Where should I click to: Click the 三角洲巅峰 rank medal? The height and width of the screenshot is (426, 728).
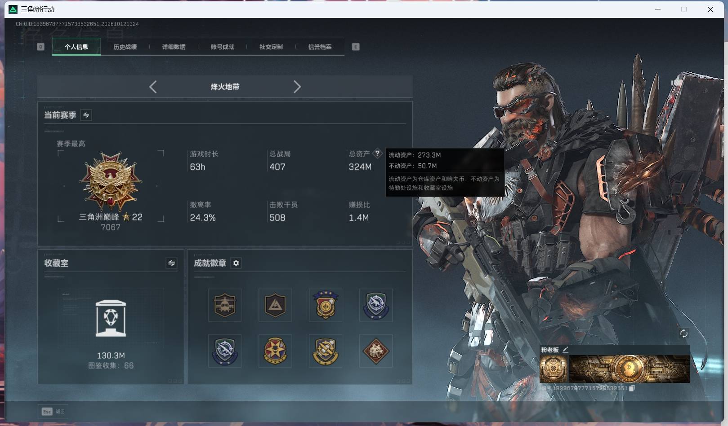111,181
